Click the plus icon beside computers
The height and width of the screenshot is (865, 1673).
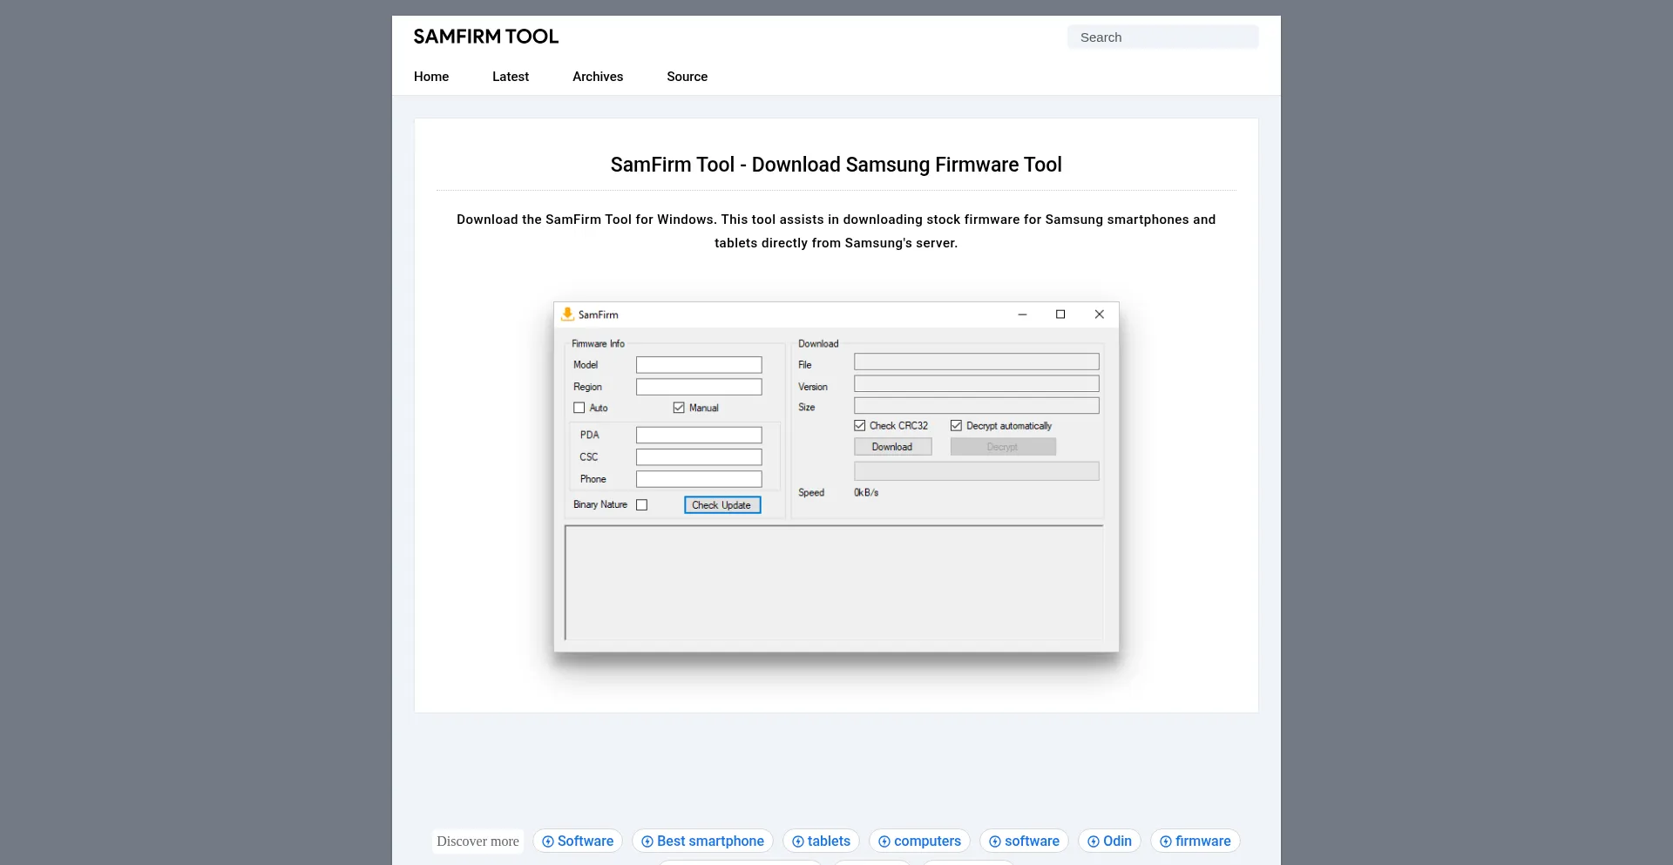point(884,841)
